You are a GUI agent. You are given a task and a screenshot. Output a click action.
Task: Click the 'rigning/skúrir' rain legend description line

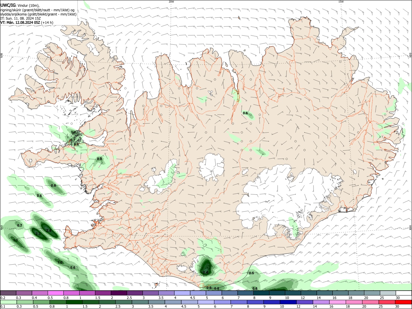[x=37, y=10]
